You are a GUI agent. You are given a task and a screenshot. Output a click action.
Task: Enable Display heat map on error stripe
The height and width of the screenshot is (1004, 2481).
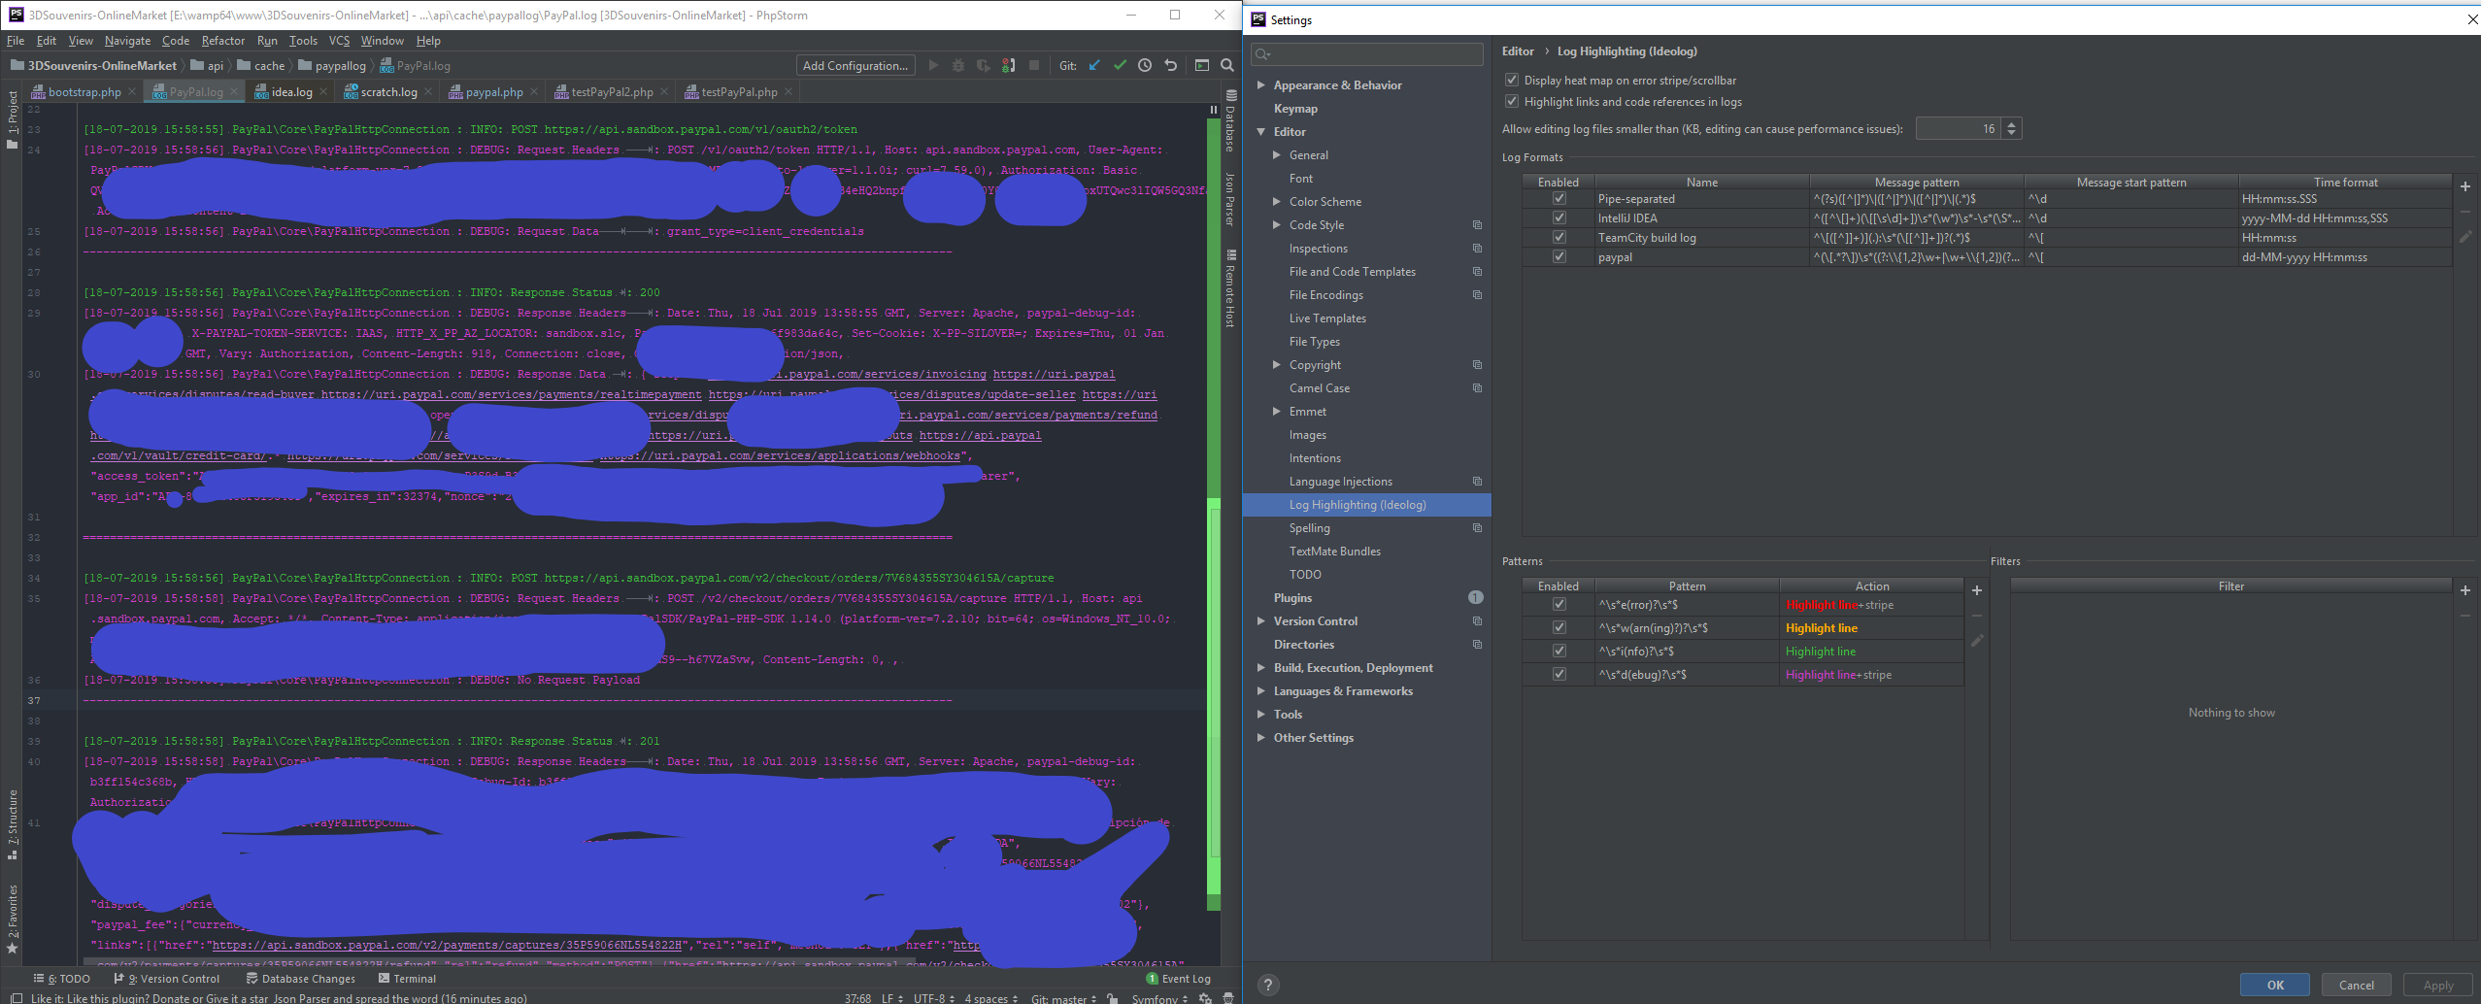[1512, 80]
